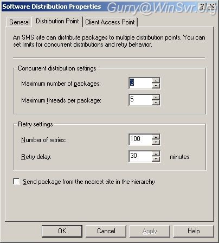Screen dimensions: 219x243
Task: Enable send package from nearest site checkbox
Action: (x=16, y=182)
